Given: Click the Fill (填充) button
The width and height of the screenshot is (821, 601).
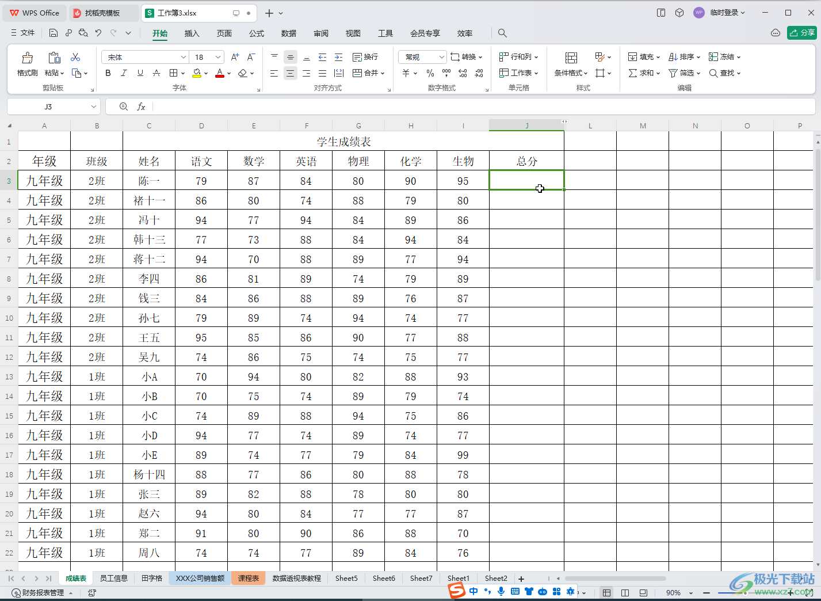Looking at the screenshot, I should (643, 57).
